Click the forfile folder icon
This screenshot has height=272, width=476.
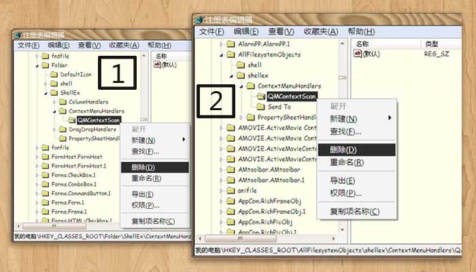point(46,148)
